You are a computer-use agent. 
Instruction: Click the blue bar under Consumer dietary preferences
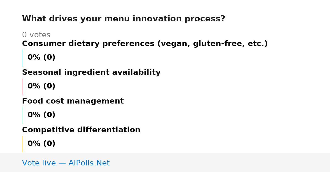[22, 58]
